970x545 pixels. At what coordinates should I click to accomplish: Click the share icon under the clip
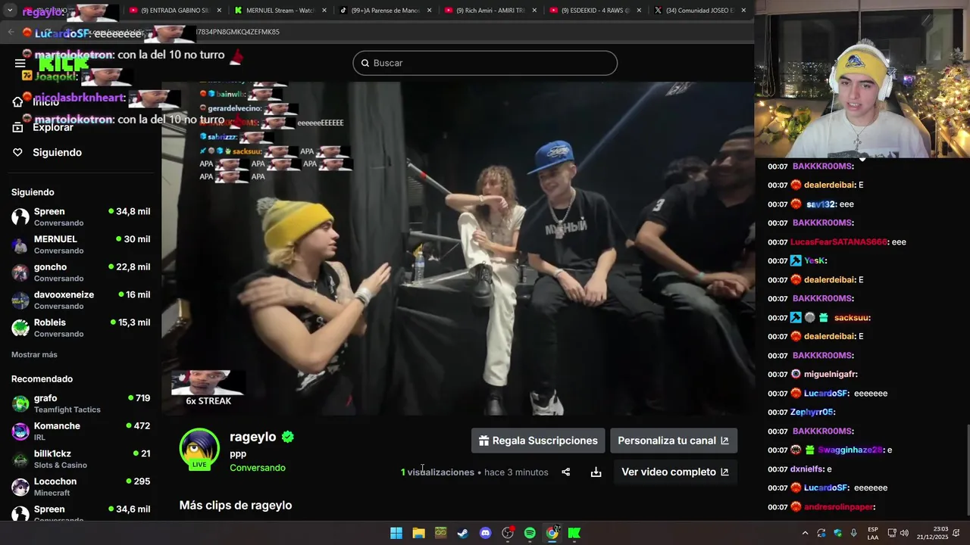(x=565, y=472)
